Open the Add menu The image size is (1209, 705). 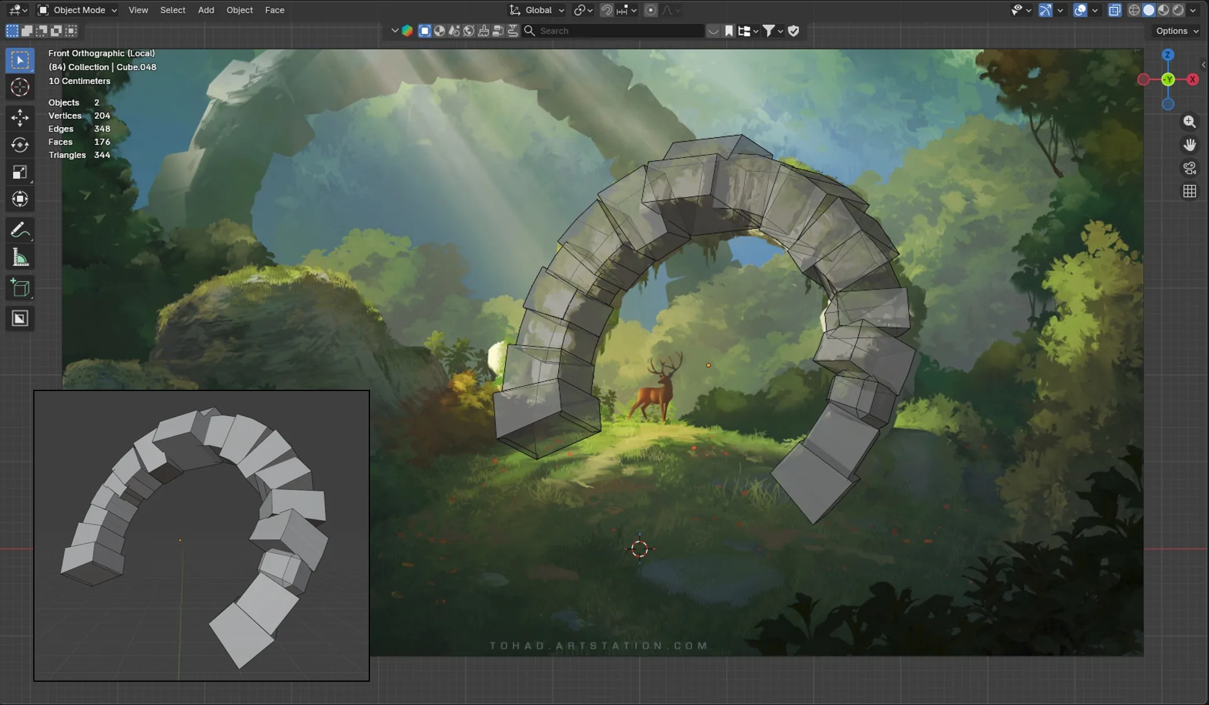206,10
